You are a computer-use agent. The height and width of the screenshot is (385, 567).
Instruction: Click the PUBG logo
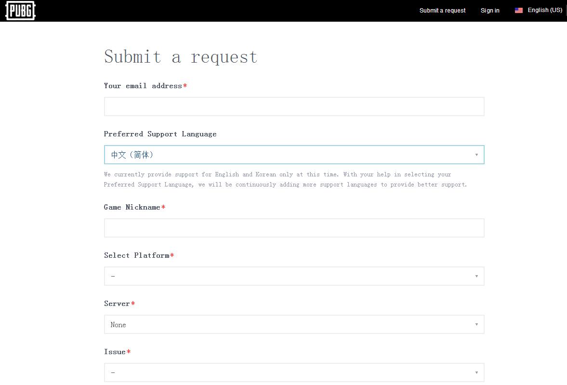tap(20, 11)
